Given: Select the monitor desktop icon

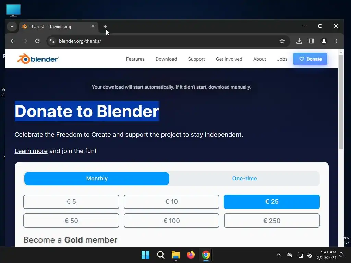Looking at the screenshot, I should [13, 11].
